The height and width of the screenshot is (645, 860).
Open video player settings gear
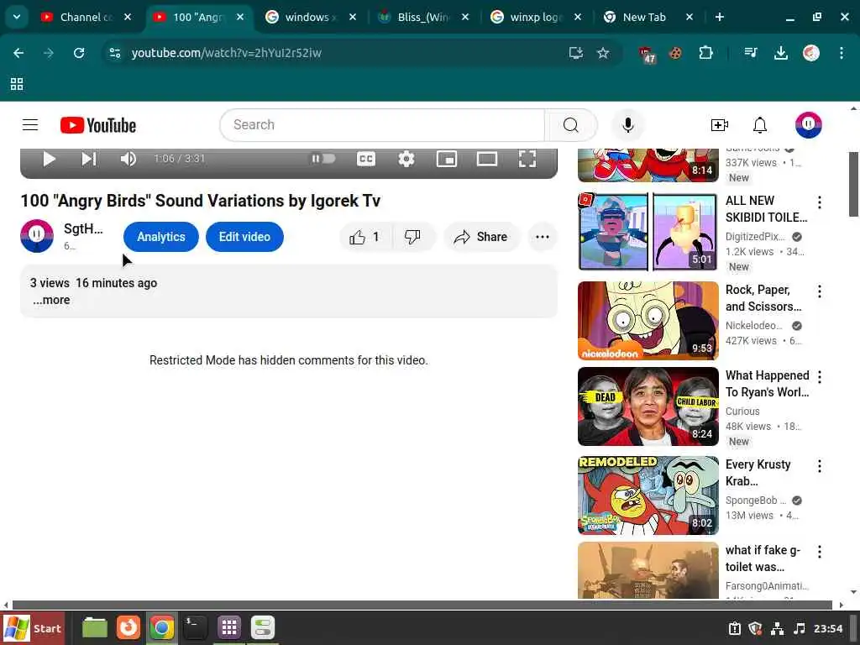point(406,159)
